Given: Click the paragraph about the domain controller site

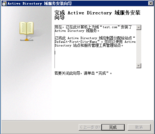Looking at the screenshot, I should (x=95, y=42).
